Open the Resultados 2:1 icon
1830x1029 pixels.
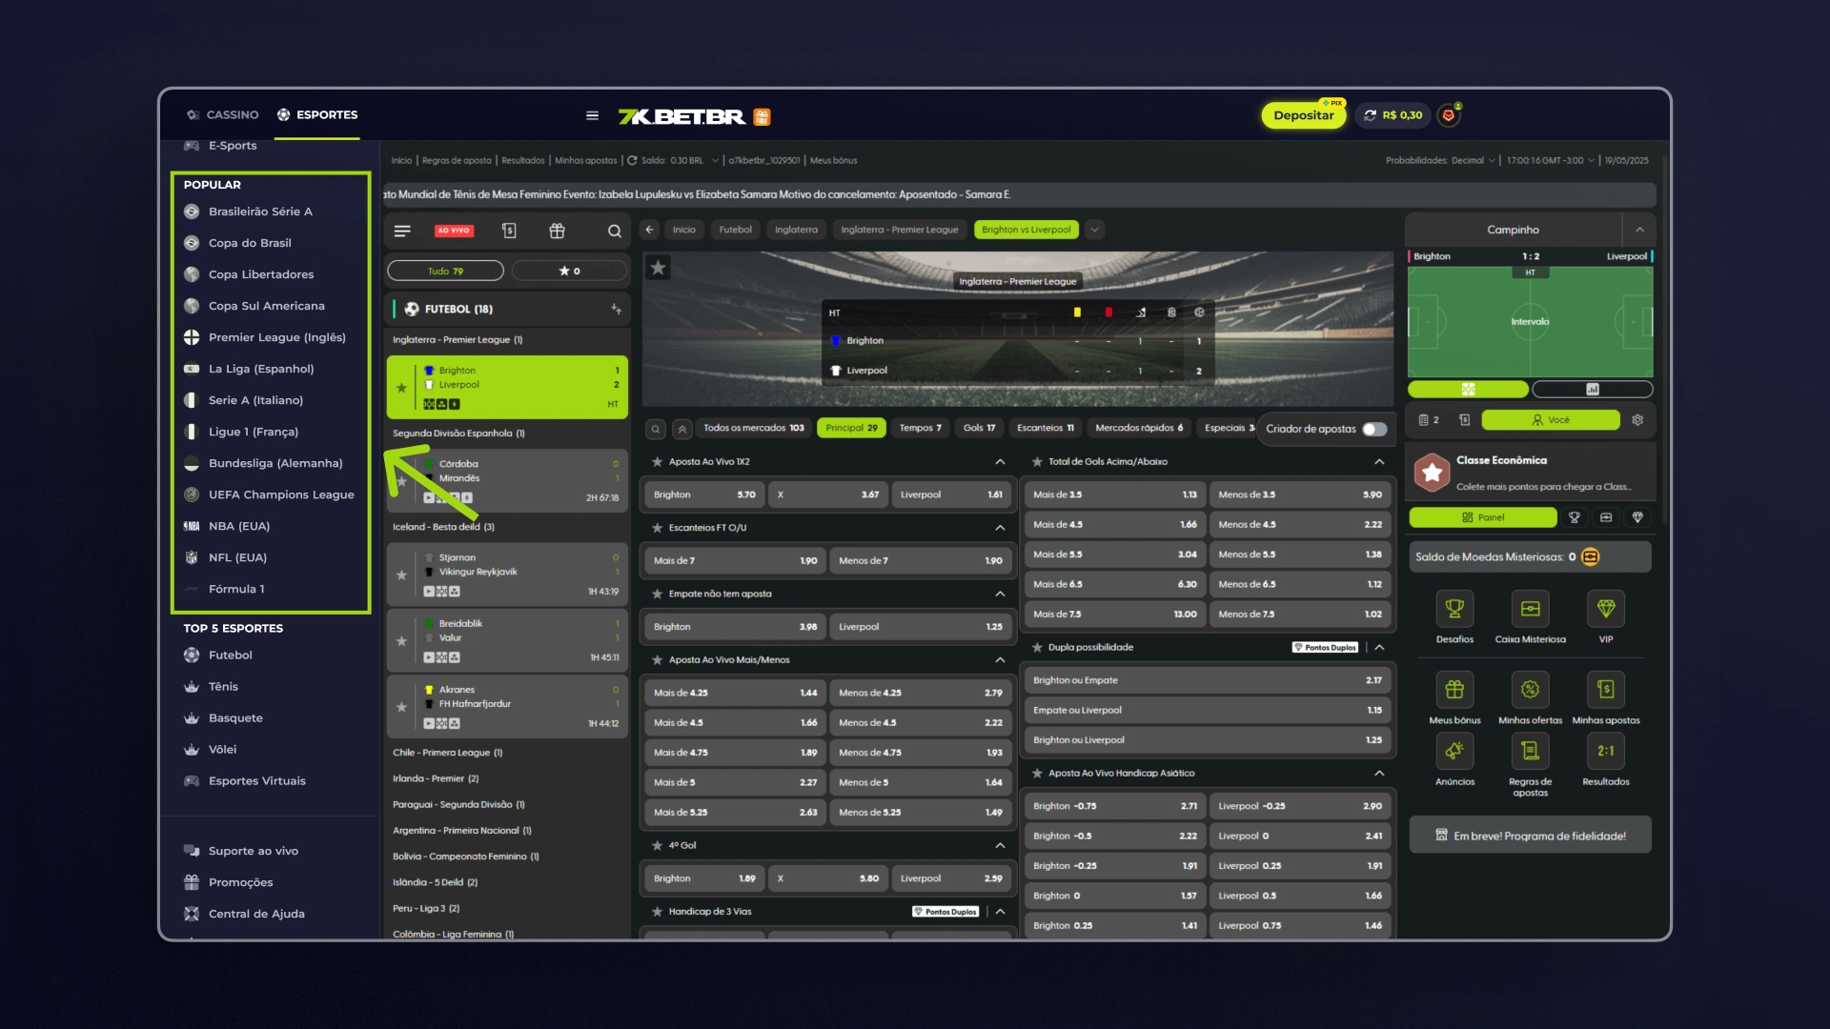[1605, 751]
